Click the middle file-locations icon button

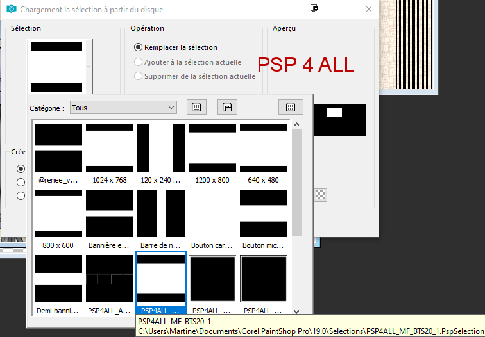[226, 108]
